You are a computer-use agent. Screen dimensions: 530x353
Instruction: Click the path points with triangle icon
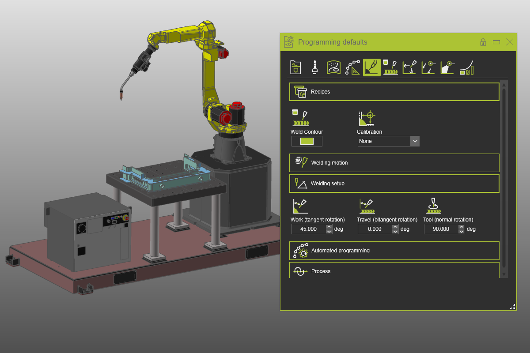click(x=353, y=68)
